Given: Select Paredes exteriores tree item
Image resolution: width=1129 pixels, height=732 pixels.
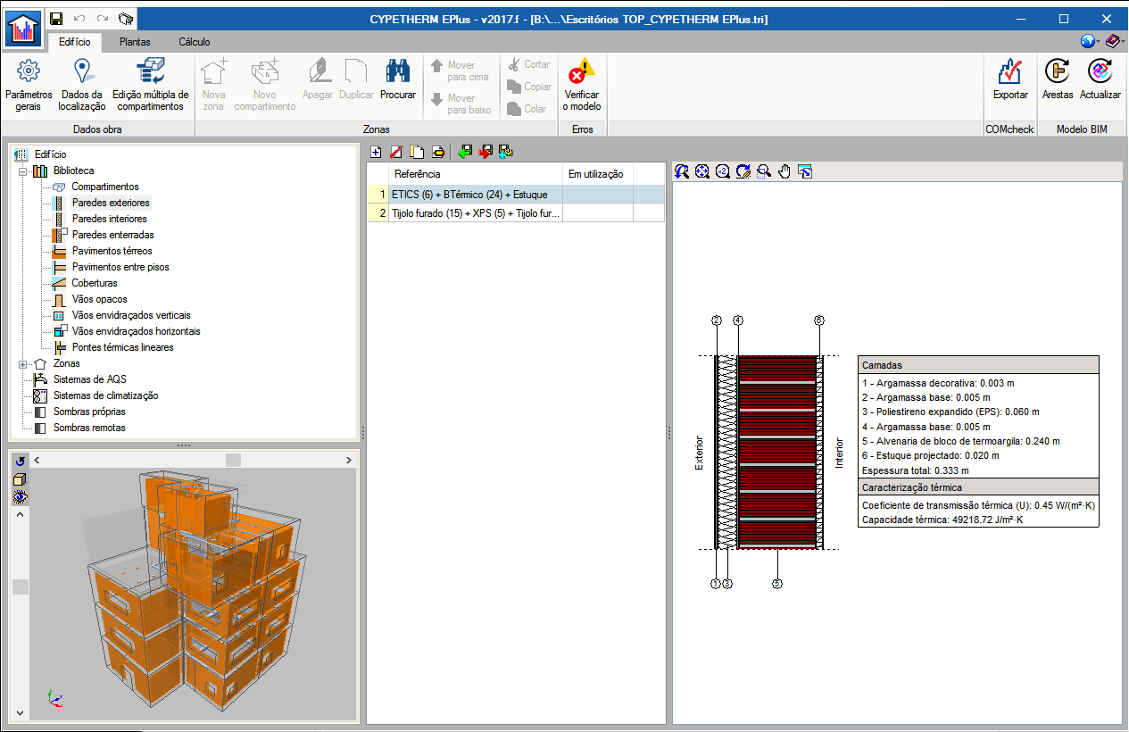Looking at the screenshot, I should 111,203.
